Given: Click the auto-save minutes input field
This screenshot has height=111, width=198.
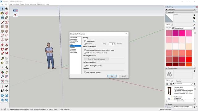Looking at the screenshot, I should pos(111,44).
